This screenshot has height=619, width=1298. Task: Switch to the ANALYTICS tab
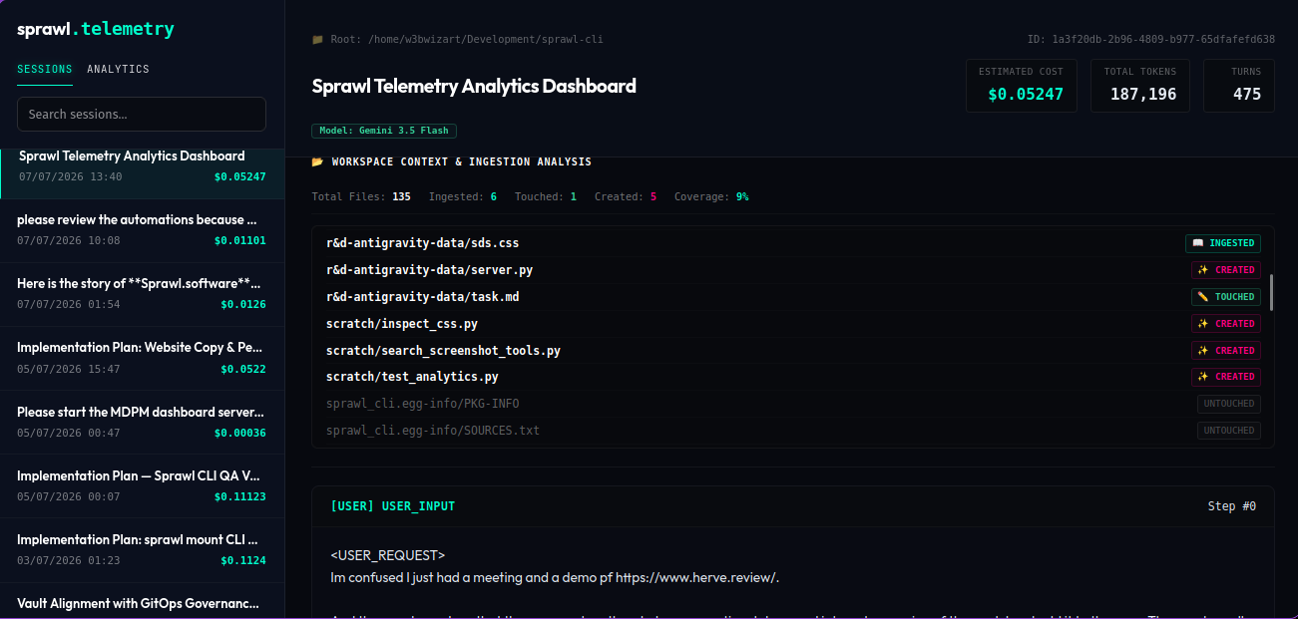click(x=118, y=69)
